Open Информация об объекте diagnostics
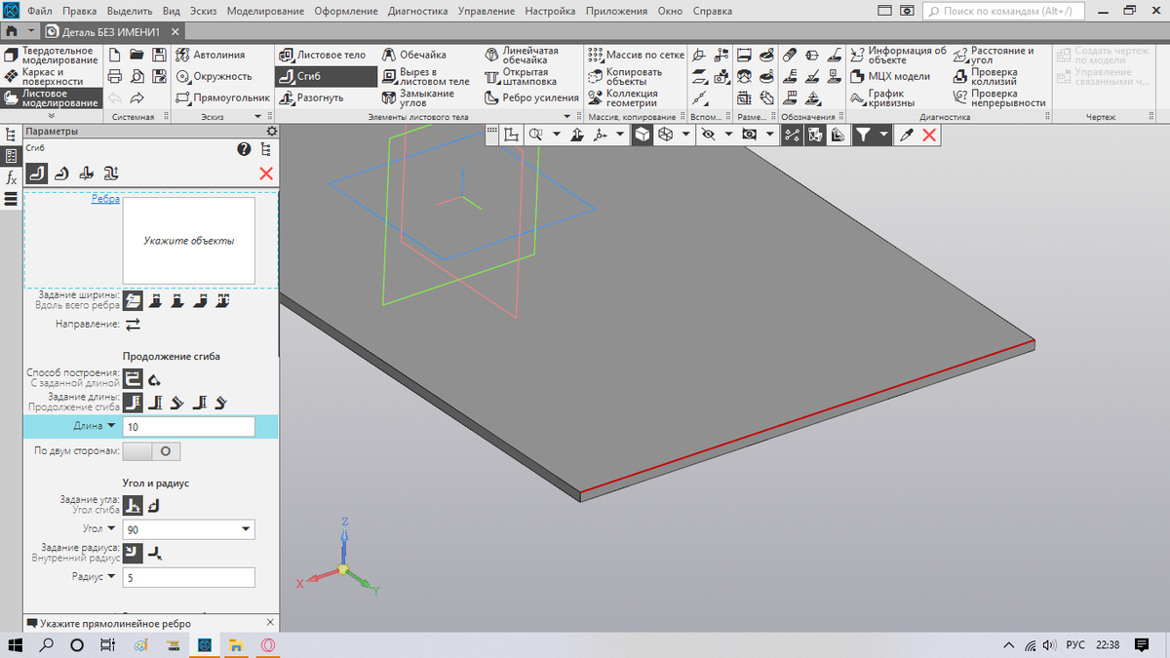The image size is (1170, 658). pos(898,55)
